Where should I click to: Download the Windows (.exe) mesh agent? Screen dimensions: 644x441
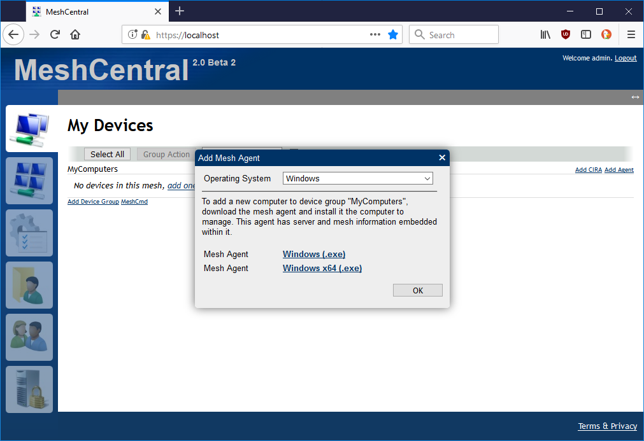[314, 255]
